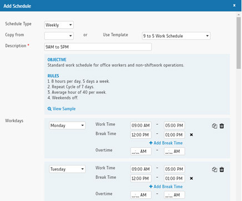Click the magnifier icon beside View Sample

click(49, 109)
